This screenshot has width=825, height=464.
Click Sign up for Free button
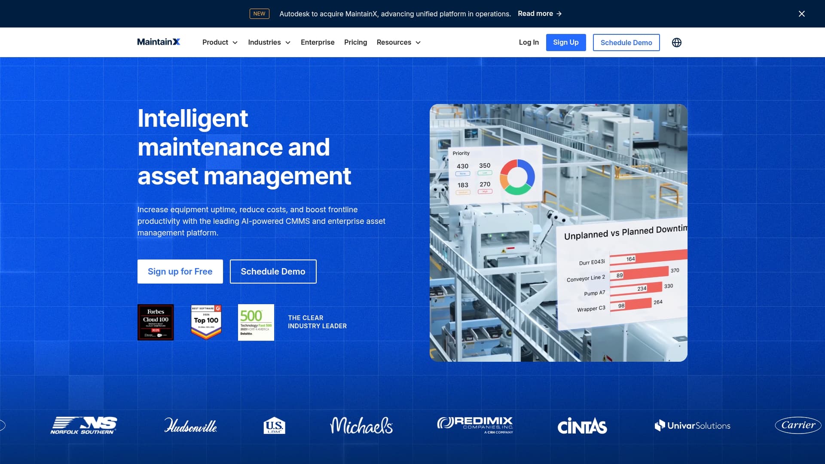pos(180,272)
